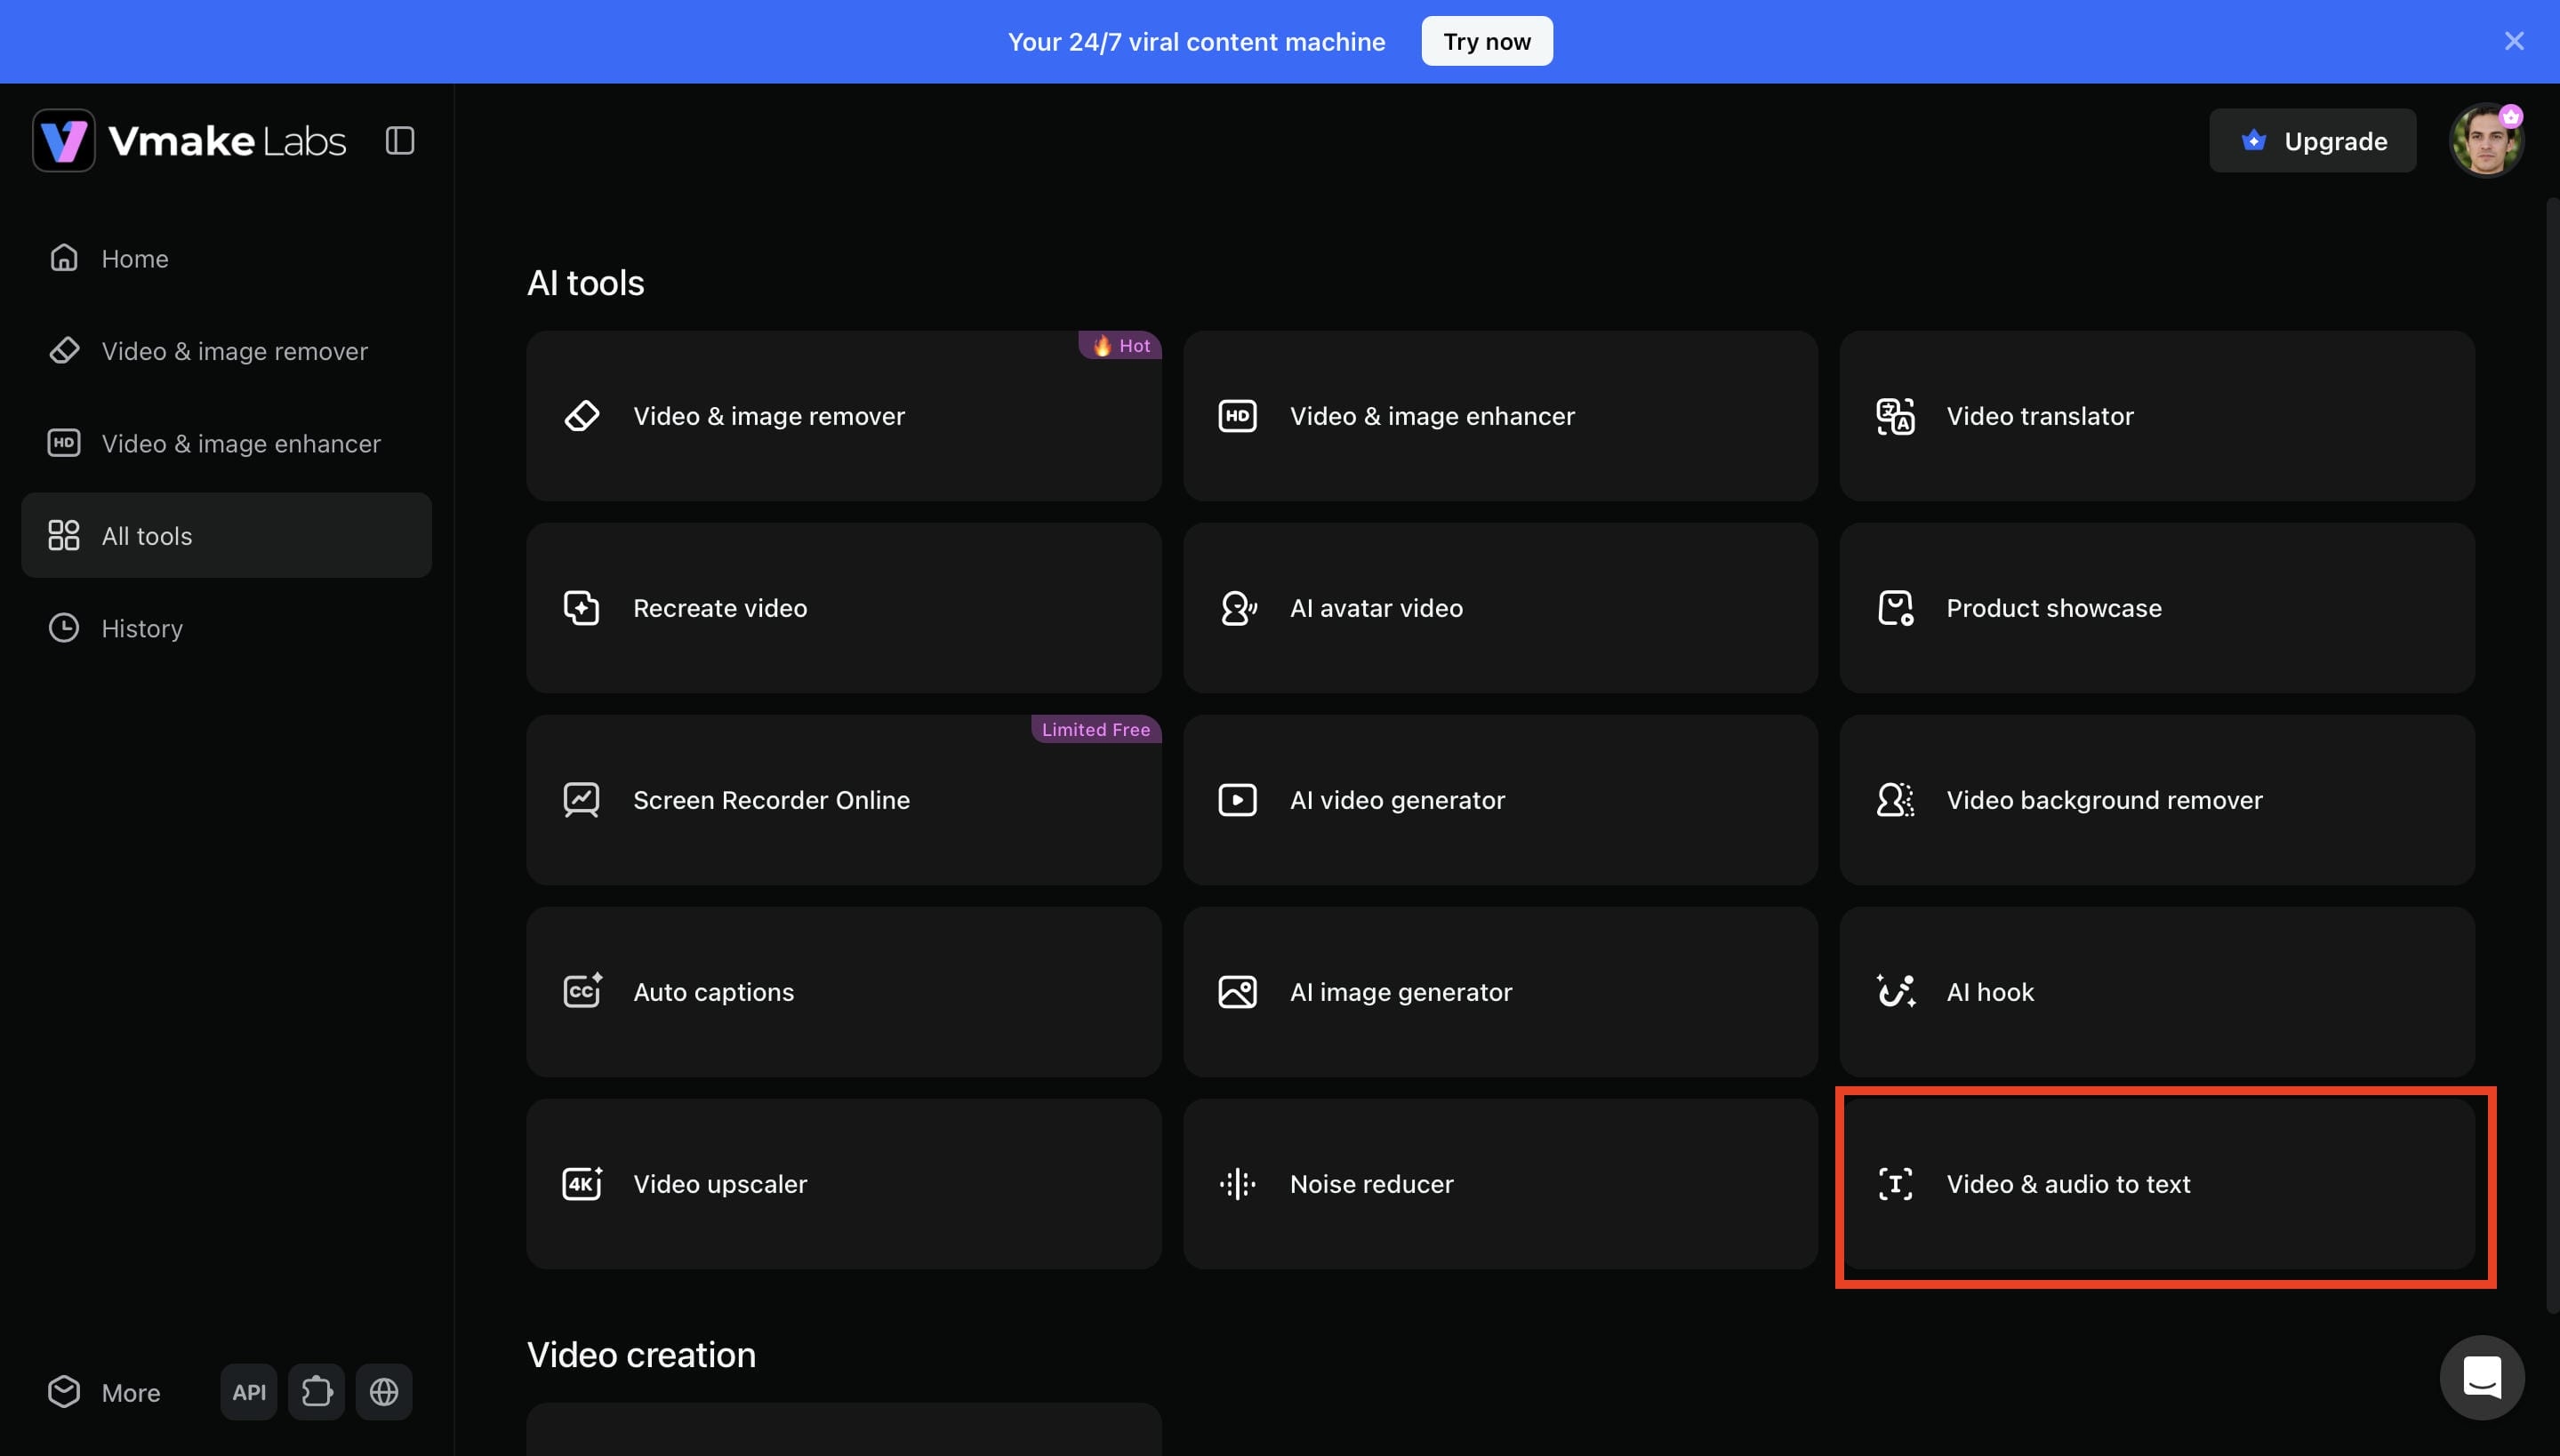Open the Product showcase card label

pyautogui.click(x=2054, y=608)
